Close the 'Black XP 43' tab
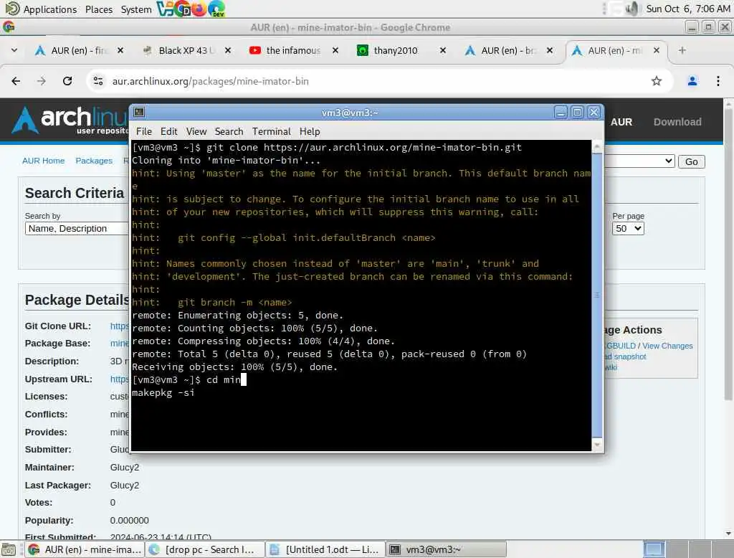 [x=227, y=50]
